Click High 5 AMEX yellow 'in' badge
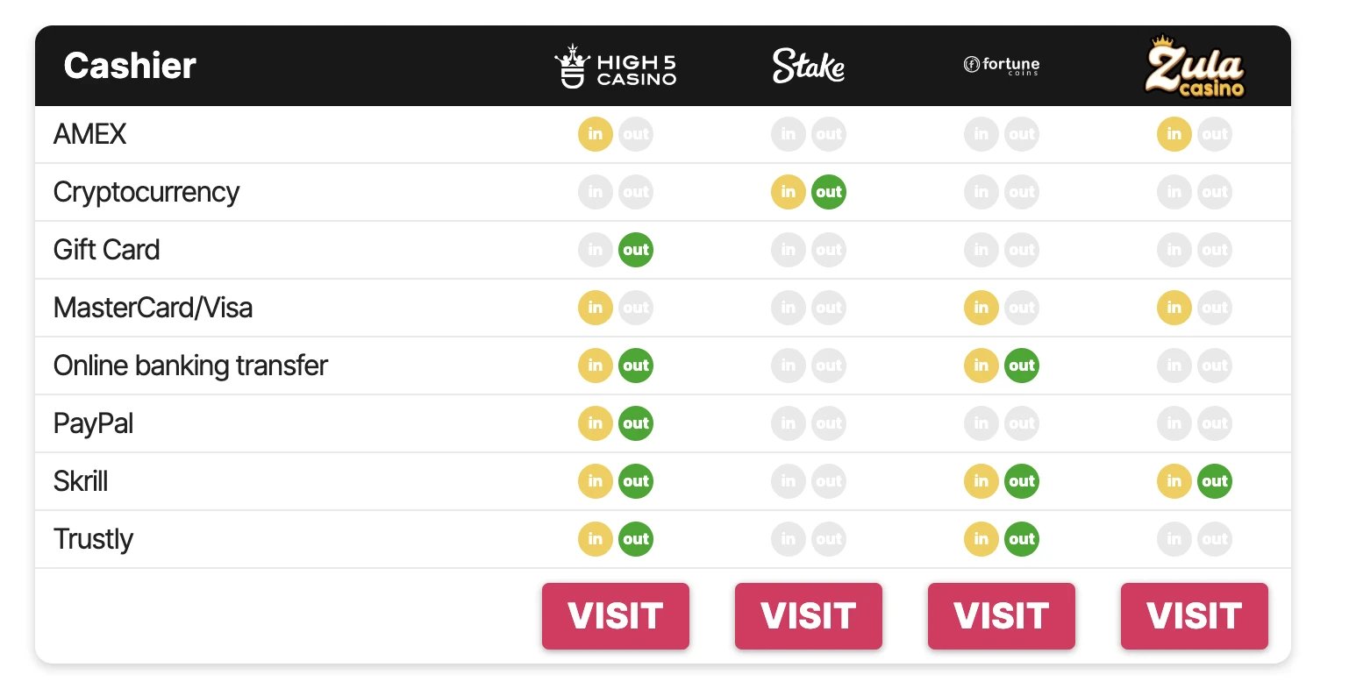Screen dimensions: 1349x696 point(596,134)
